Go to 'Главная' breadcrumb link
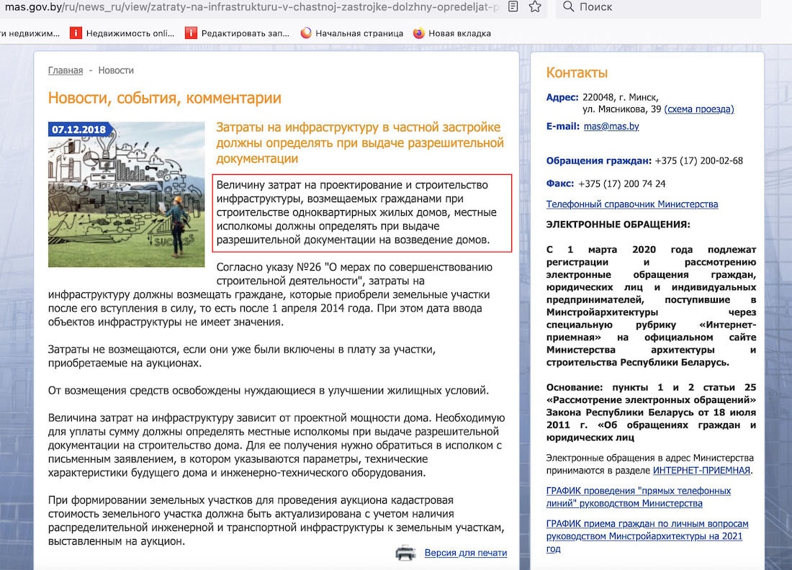792x570 pixels. 66,71
